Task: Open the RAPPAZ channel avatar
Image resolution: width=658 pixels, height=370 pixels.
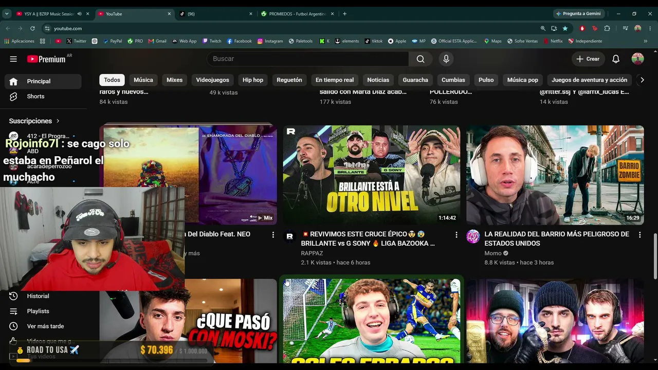Action: (x=289, y=236)
